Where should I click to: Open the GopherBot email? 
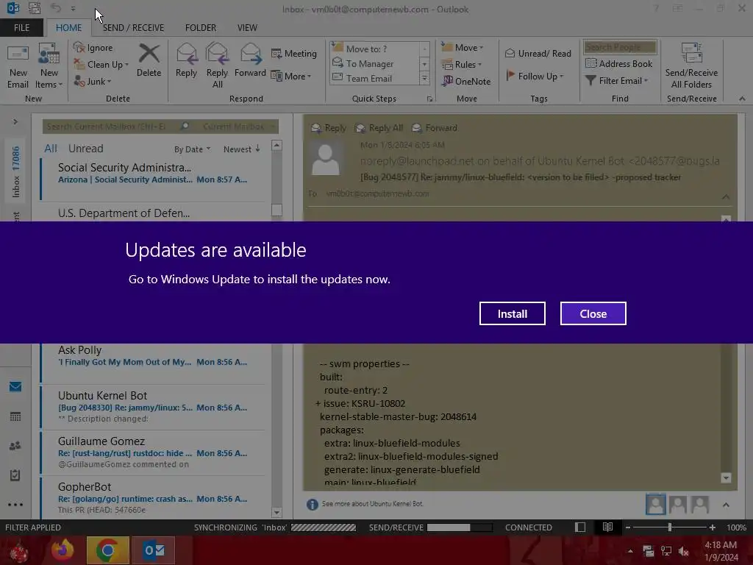click(x=153, y=499)
